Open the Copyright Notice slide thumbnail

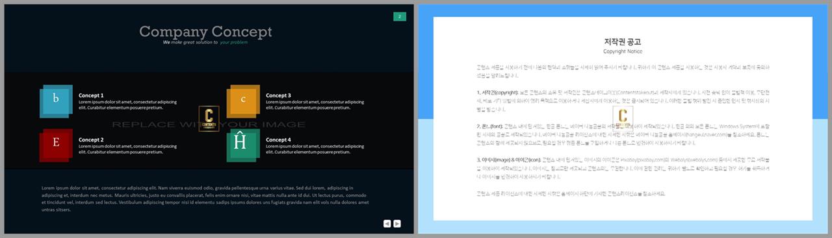coord(623,119)
